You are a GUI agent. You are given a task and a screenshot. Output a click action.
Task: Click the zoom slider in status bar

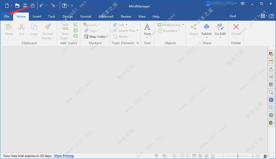(238, 156)
